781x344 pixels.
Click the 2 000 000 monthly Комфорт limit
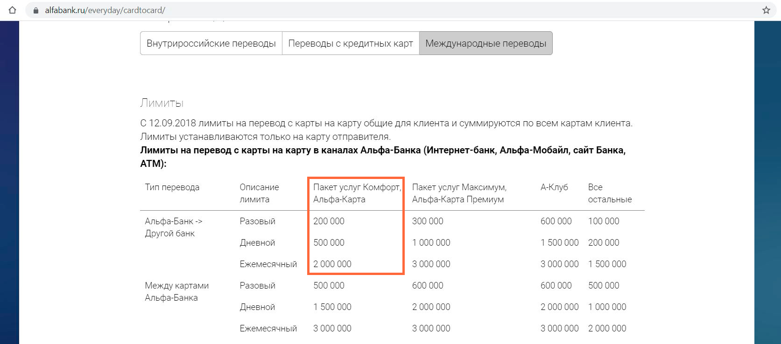(x=332, y=264)
